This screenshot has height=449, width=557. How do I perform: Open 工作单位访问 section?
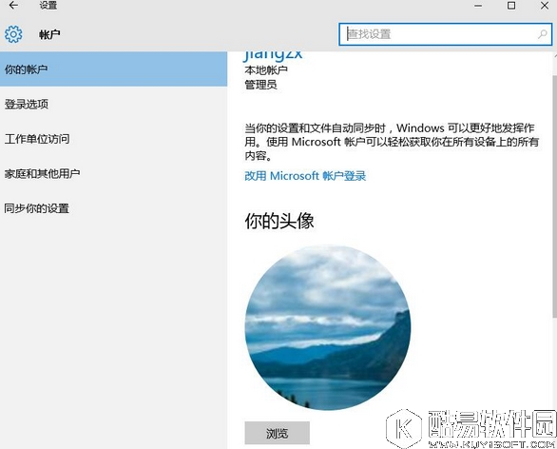[114, 139]
